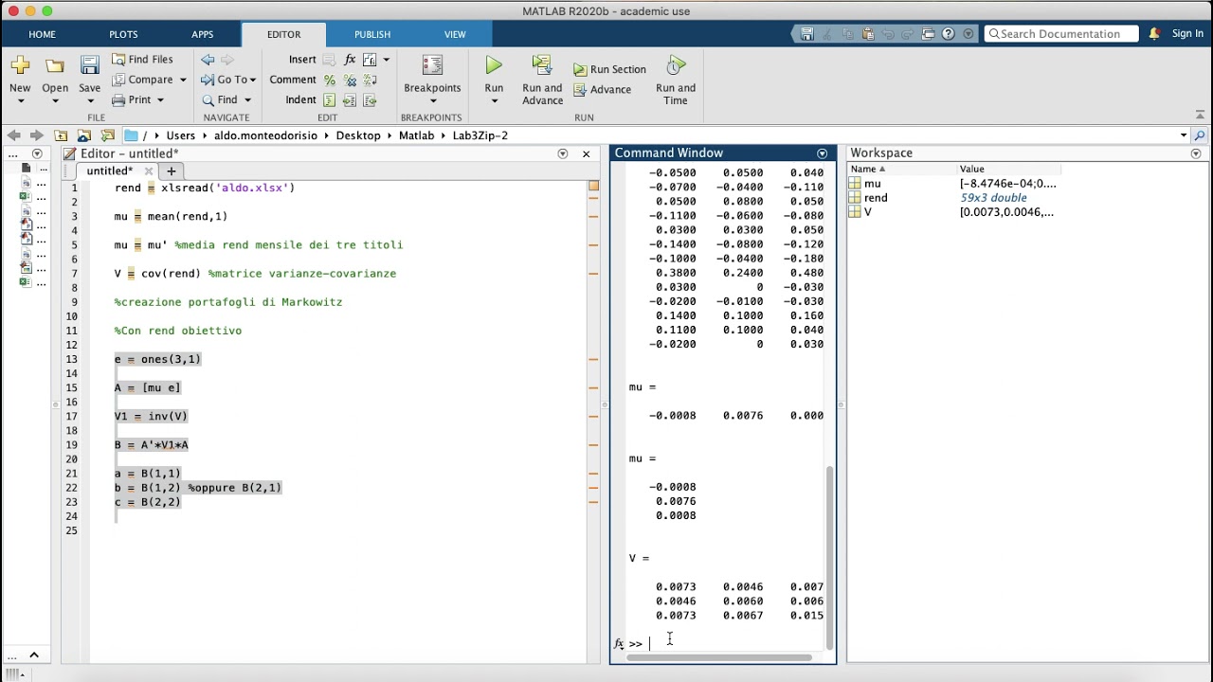Switch to the VIEW tab
Image resolution: width=1213 pixels, height=682 pixels.
[x=455, y=34]
